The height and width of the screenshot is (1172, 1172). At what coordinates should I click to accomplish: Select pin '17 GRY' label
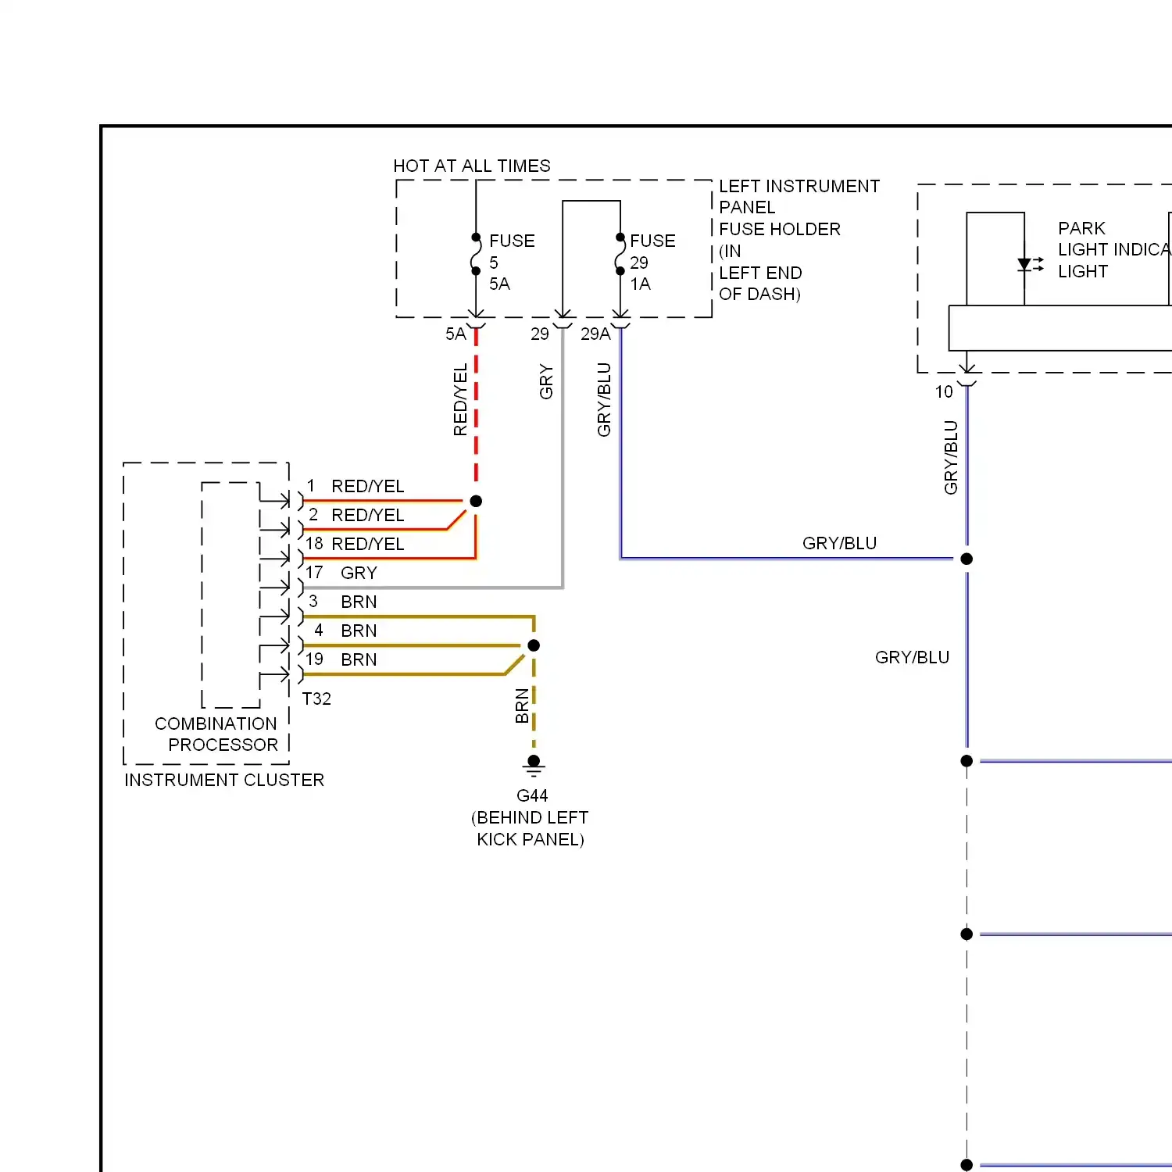coord(341,573)
